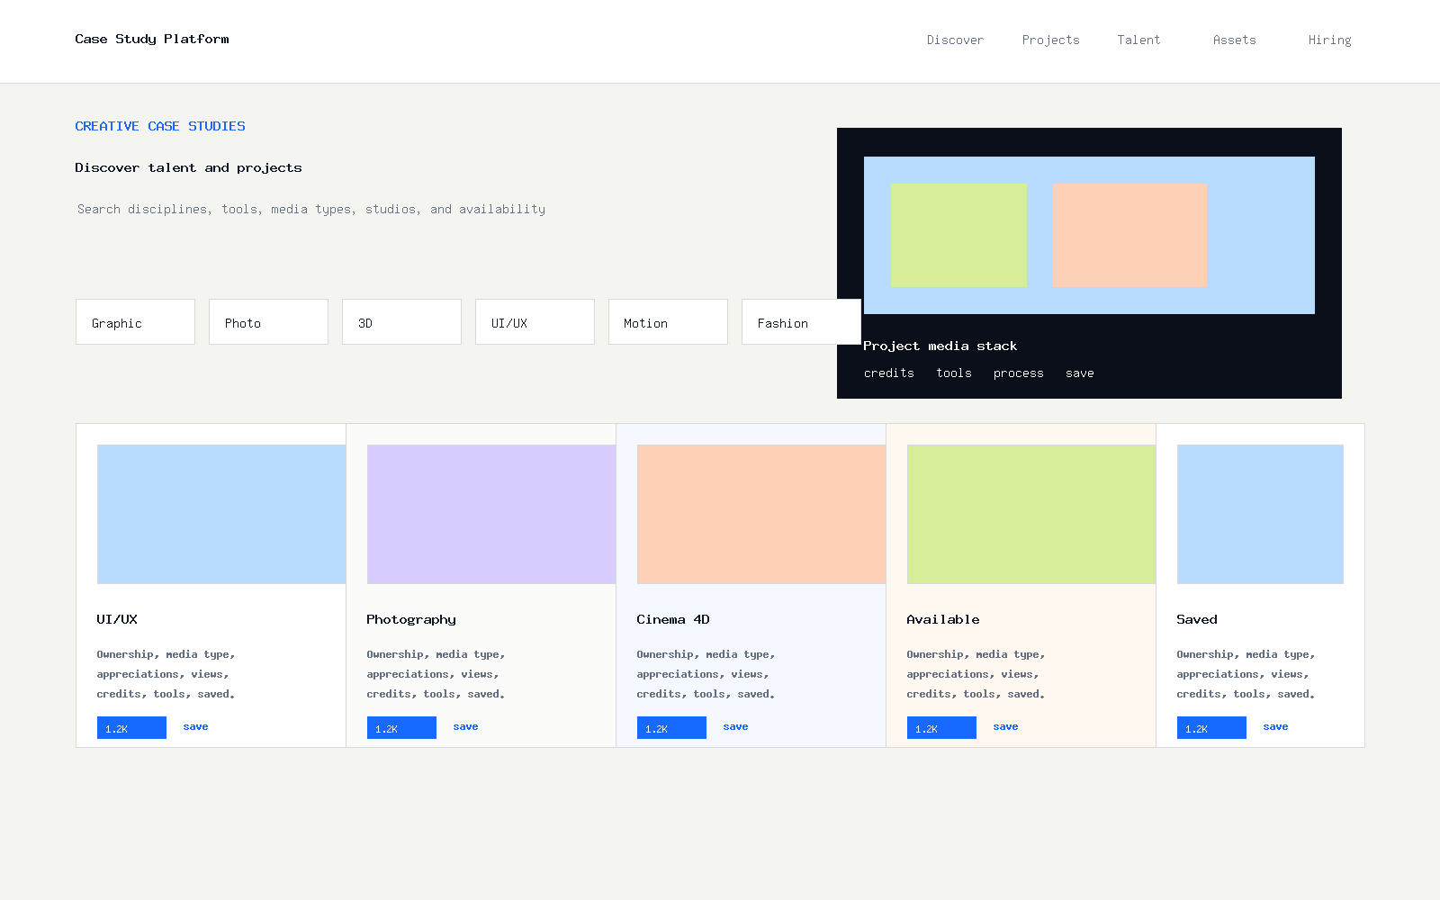Go to the Talent nav item
1440x900 pixels.
(x=1138, y=40)
